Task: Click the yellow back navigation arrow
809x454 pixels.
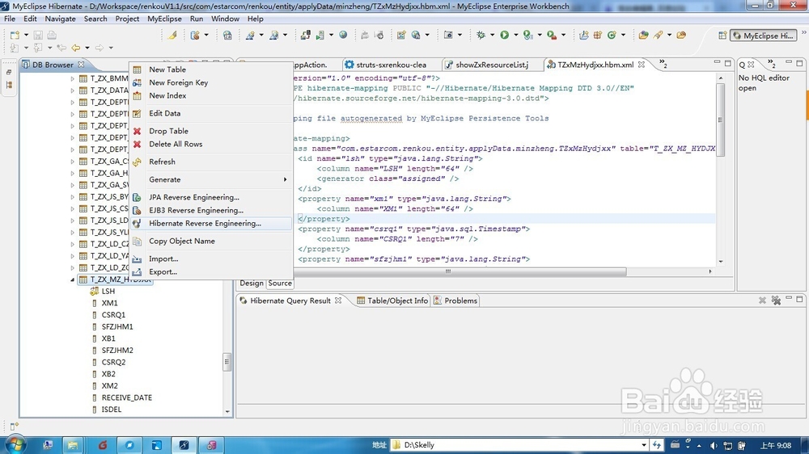Action: (x=76, y=48)
